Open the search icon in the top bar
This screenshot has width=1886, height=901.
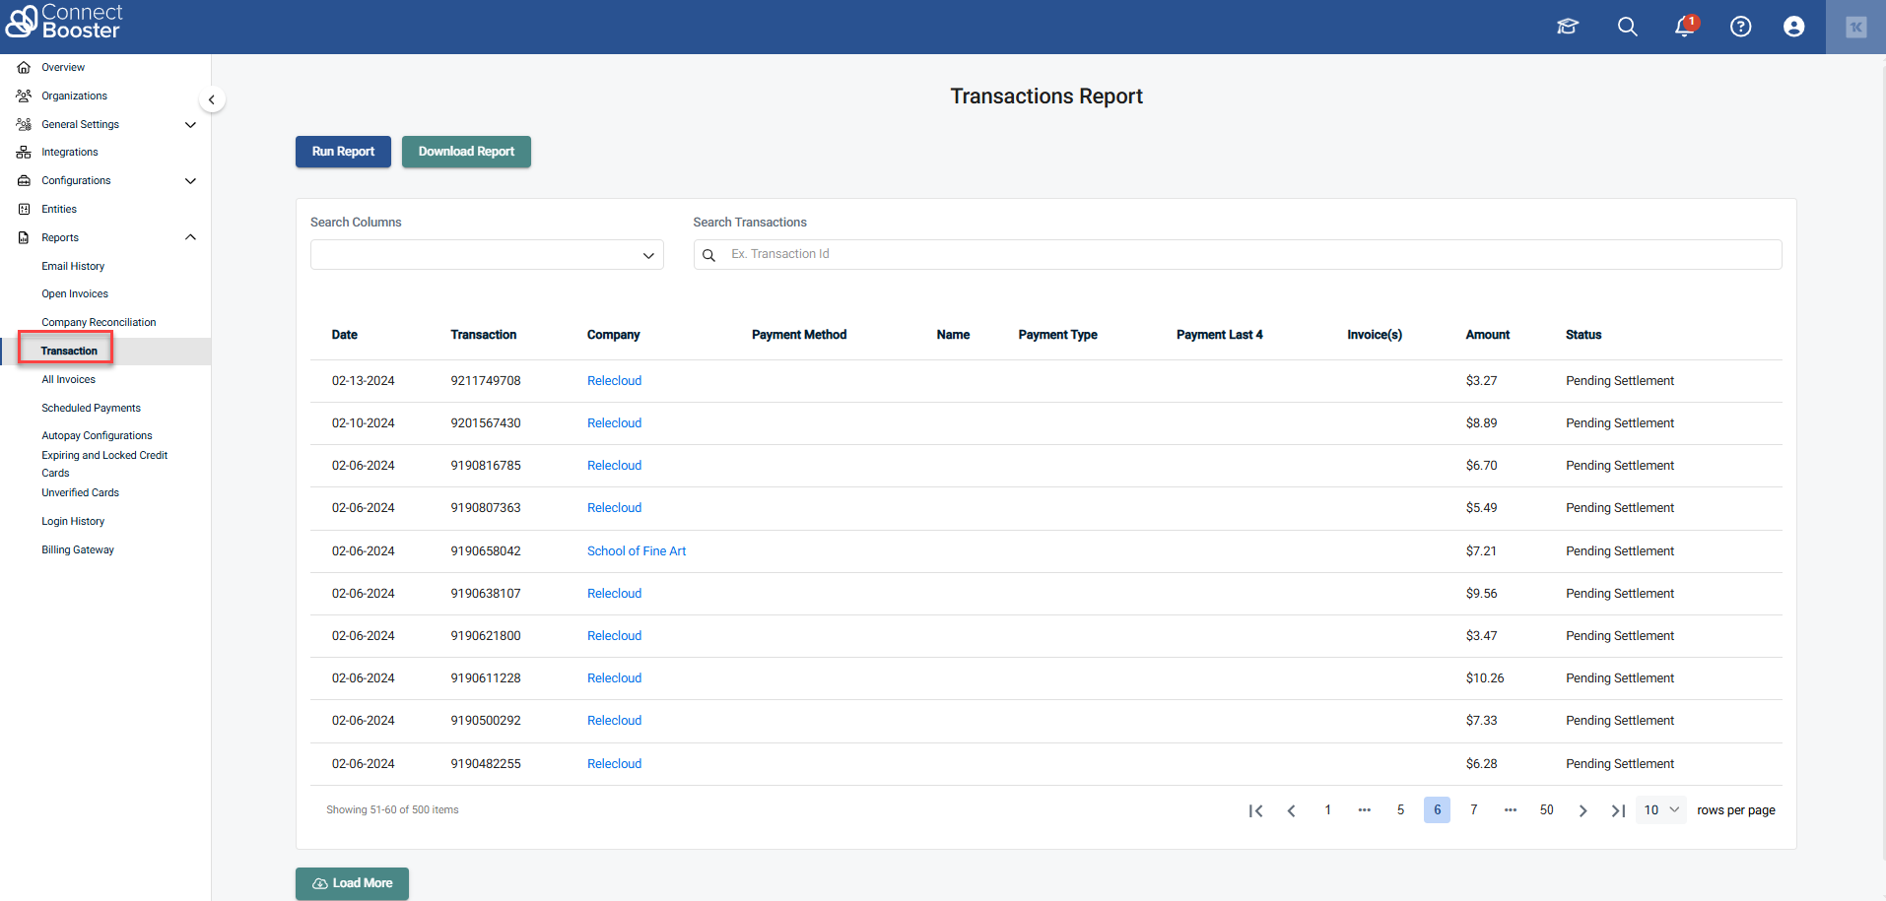click(1627, 27)
